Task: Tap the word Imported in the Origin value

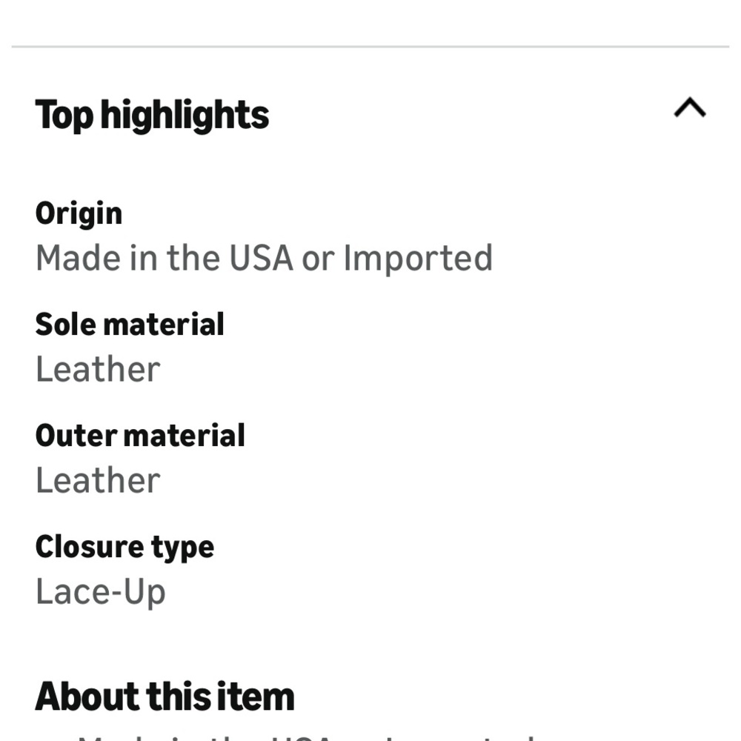Action: 418,258
